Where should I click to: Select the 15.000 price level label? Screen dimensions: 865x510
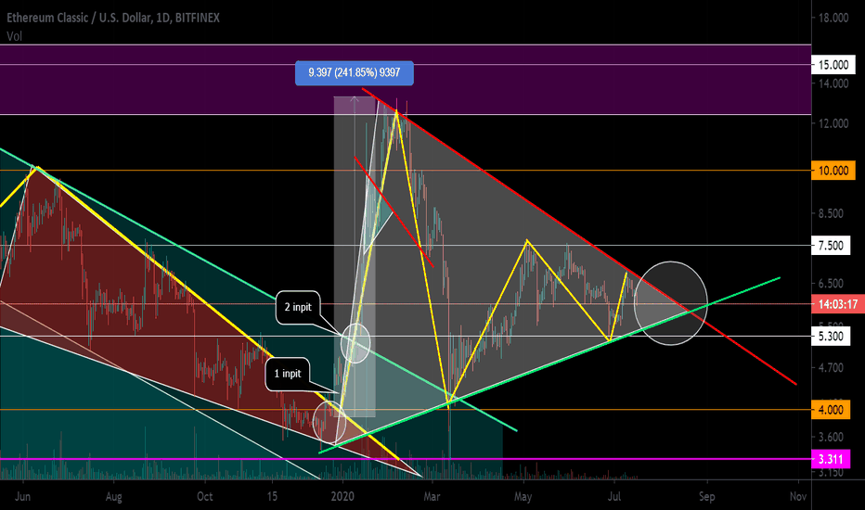point(833,65)
